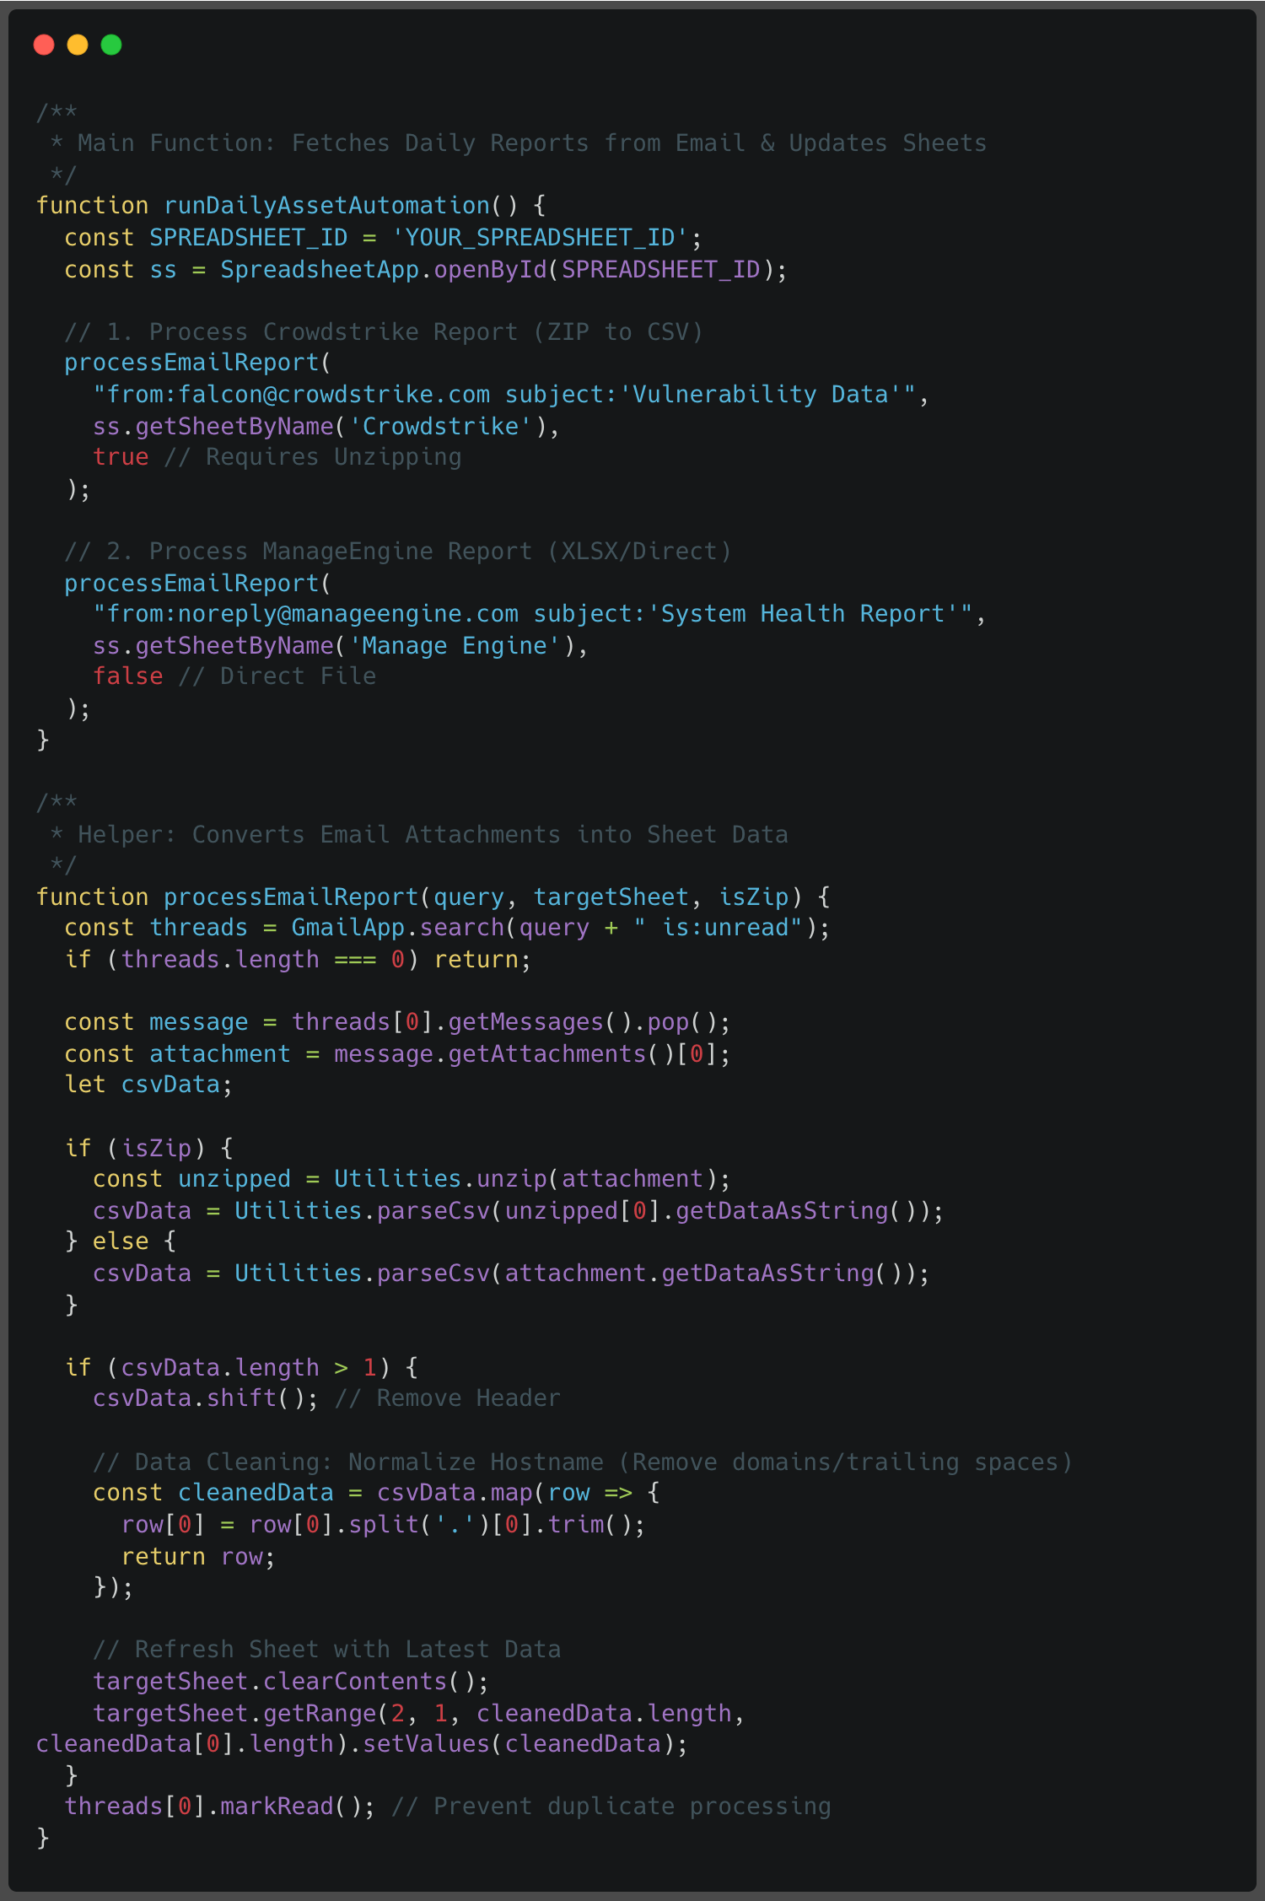1265x1901 pixels.
Task: Click the yellow minimize window dot
Action: 78,45
